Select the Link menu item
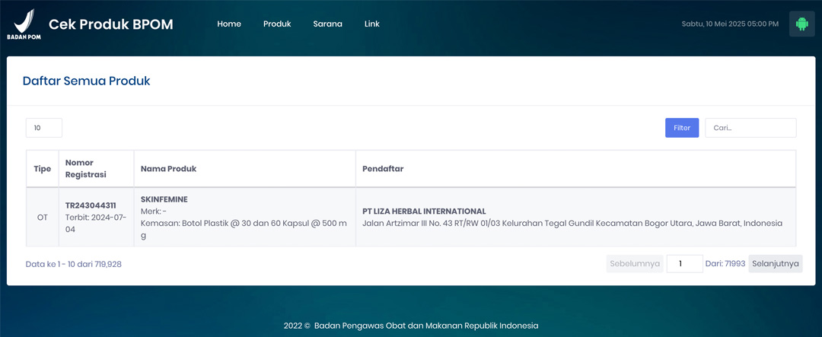Screen dimensions: 822x337 point(371,24)
